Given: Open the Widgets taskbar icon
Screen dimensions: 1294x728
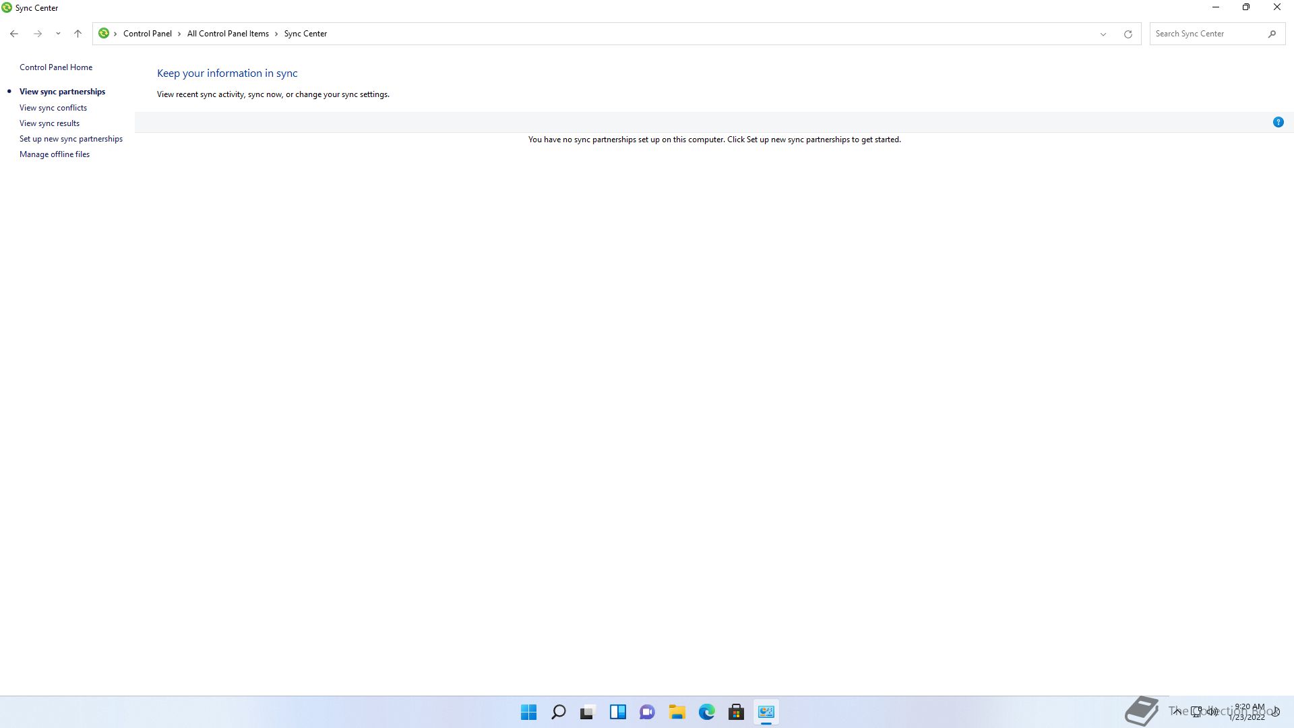Looking at the screenshot, I should (x=617, y=712).
